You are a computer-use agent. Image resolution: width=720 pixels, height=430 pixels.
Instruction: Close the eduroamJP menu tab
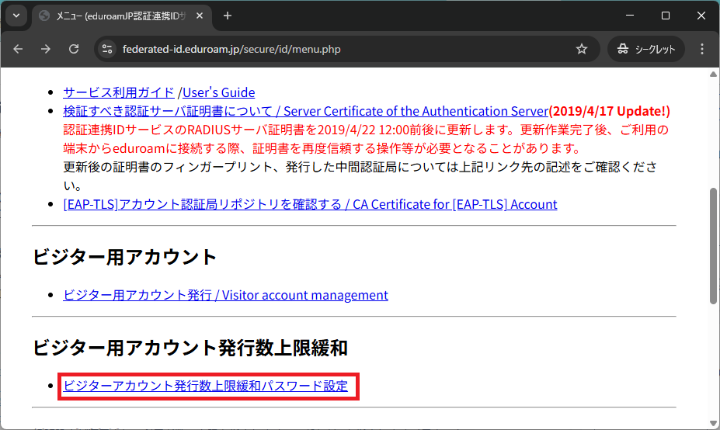[200, 16]
